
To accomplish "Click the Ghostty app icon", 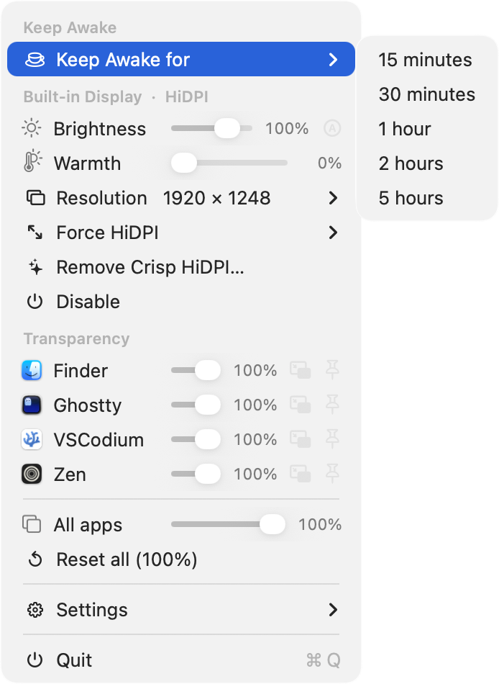I will click(32, 405).
